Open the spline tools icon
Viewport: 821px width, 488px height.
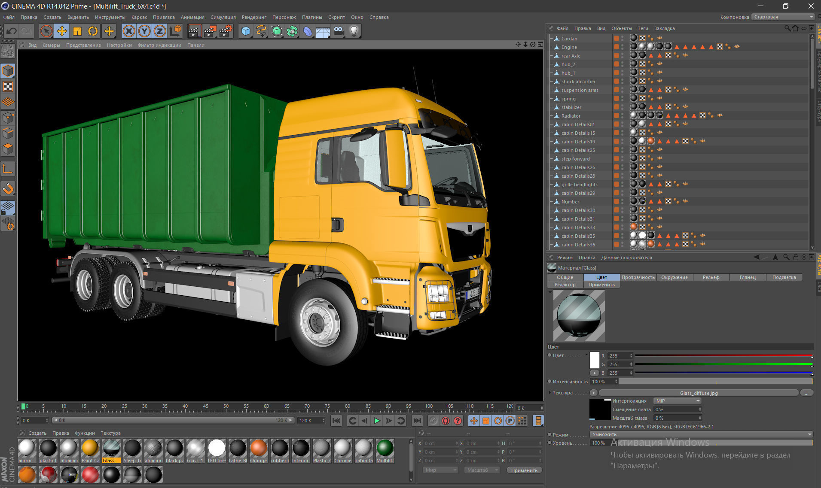tap(261, 31)
